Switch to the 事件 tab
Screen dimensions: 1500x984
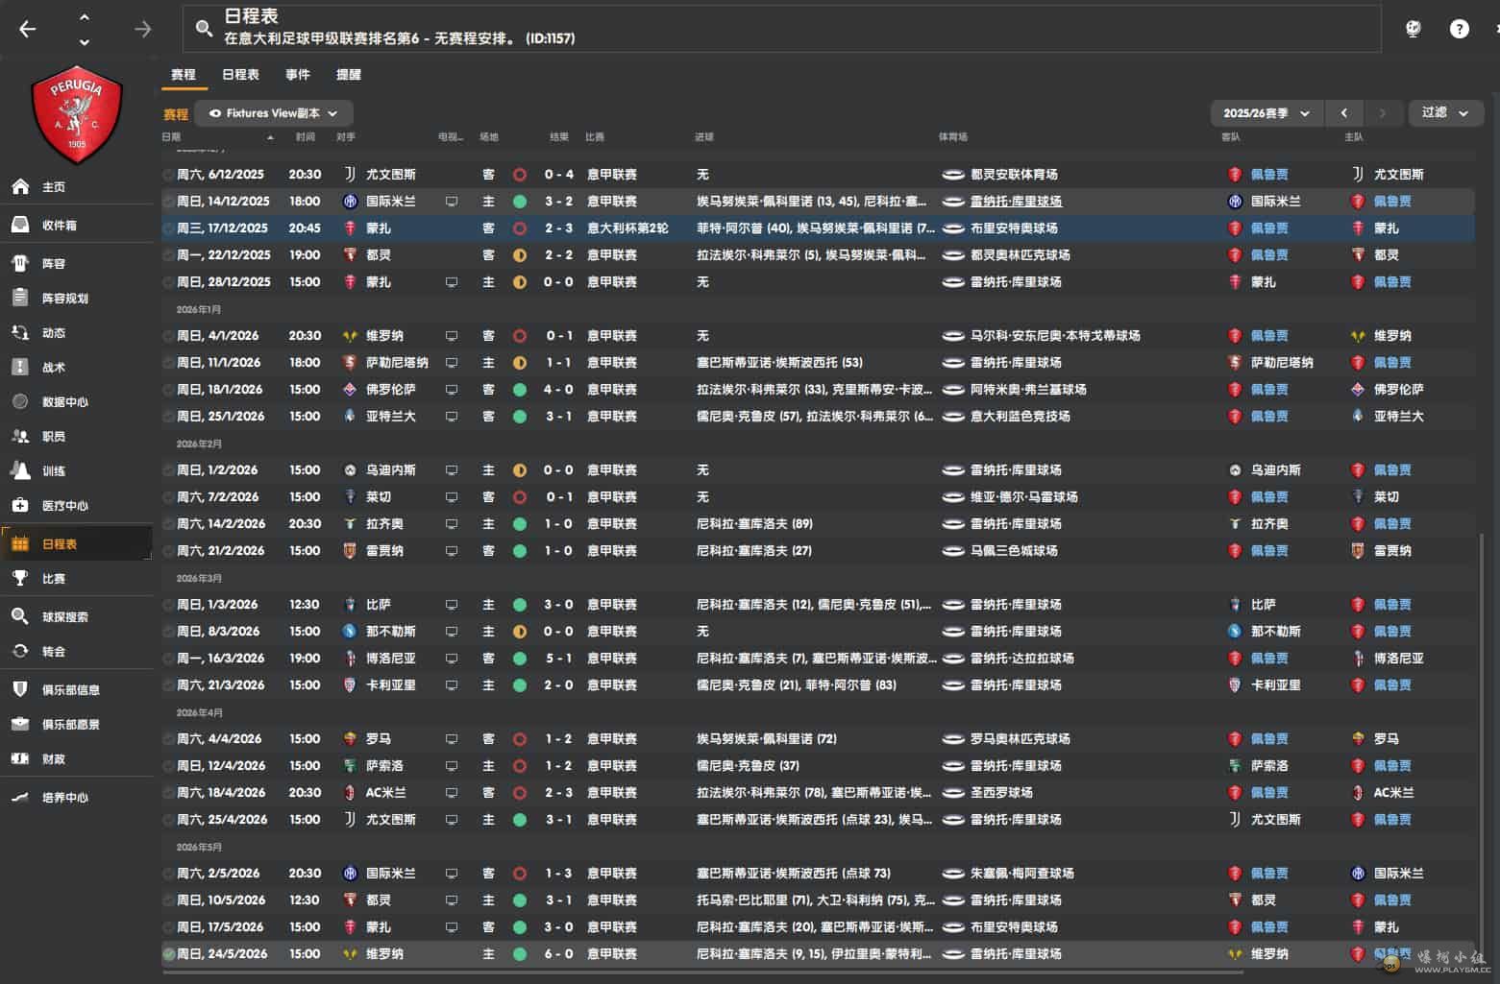[x=298, y=75]
